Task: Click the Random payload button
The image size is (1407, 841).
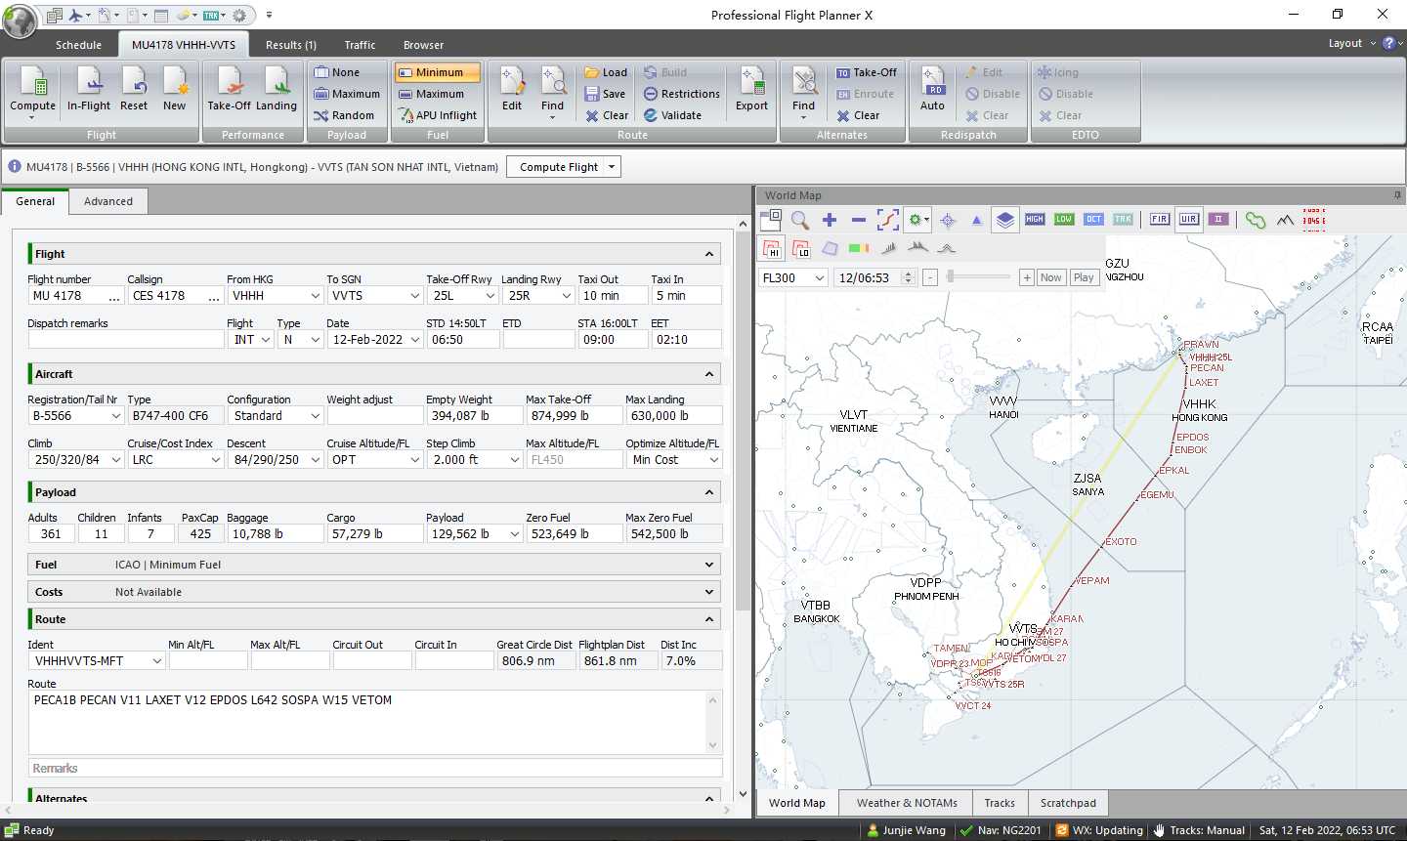Action: pos(344,115)
